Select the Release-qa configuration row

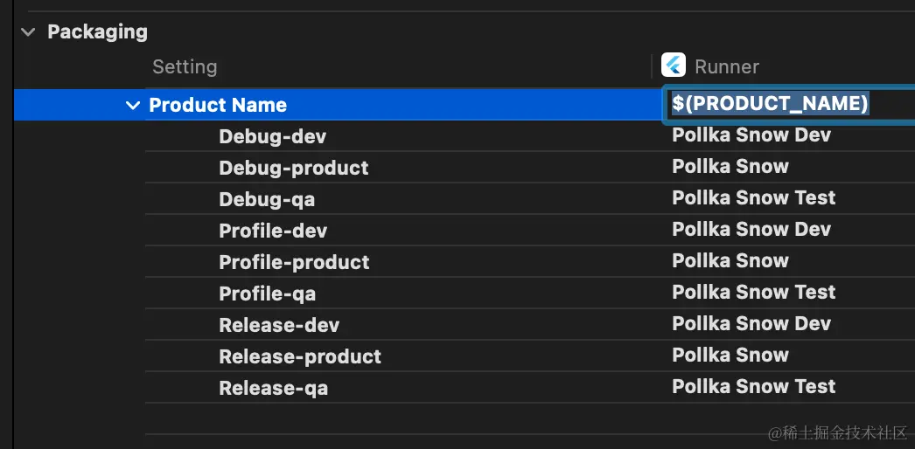pyautogui.click(x=273, y=388)
